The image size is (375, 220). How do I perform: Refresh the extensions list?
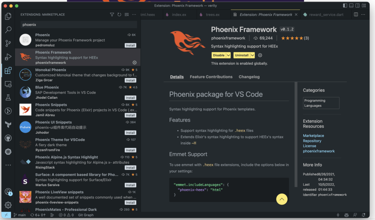pyautogui.click(x=119, y=15)
